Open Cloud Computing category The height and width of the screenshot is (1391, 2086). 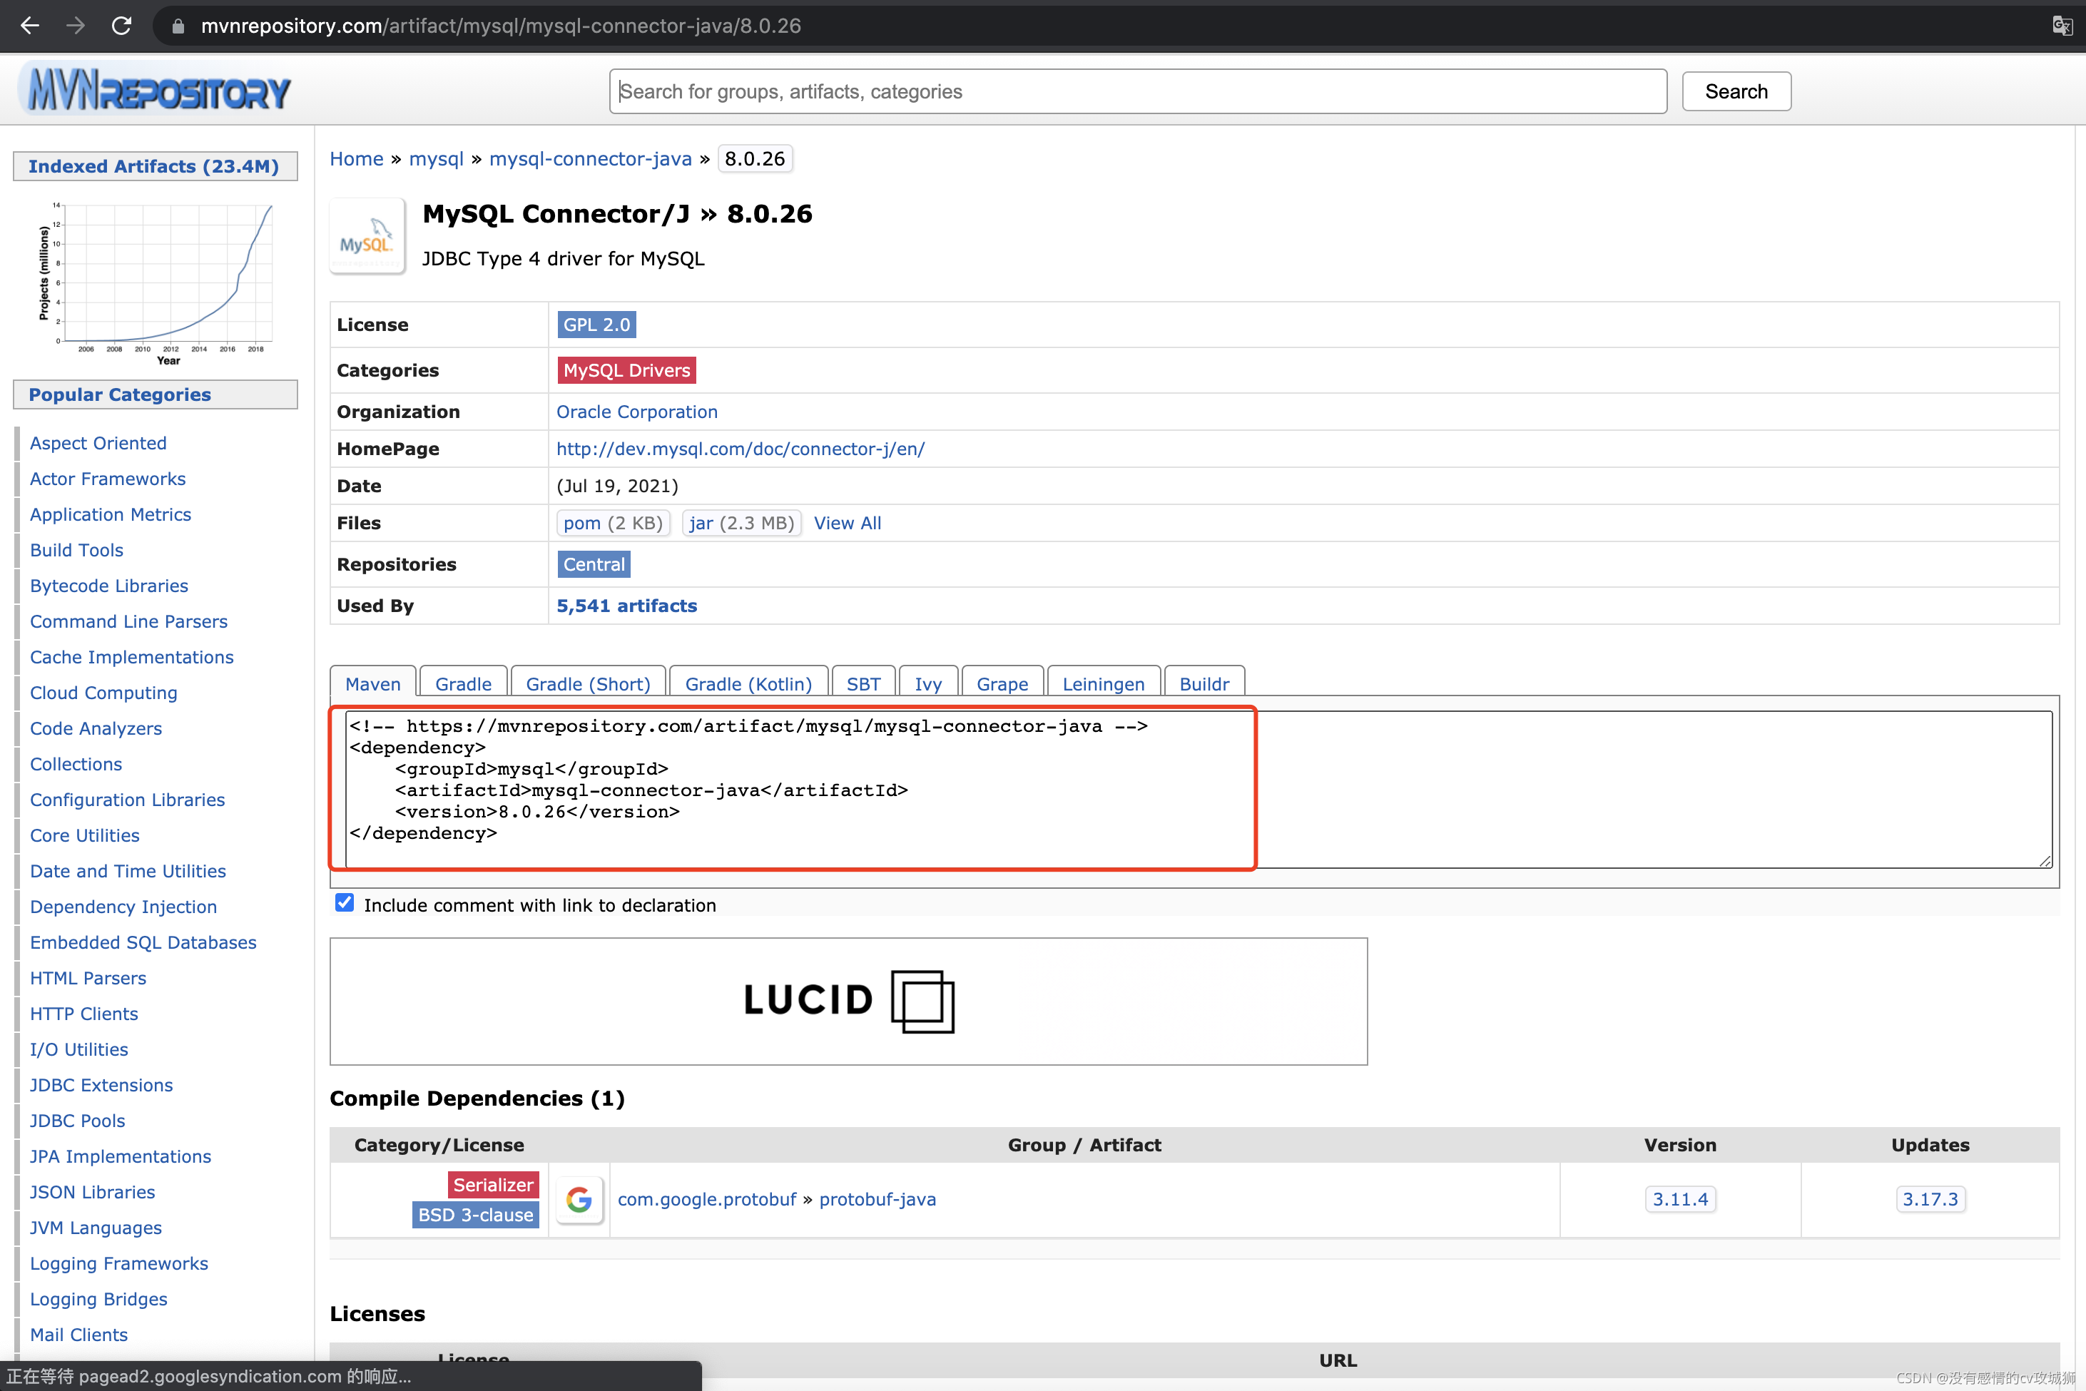(x=104, y=693)
